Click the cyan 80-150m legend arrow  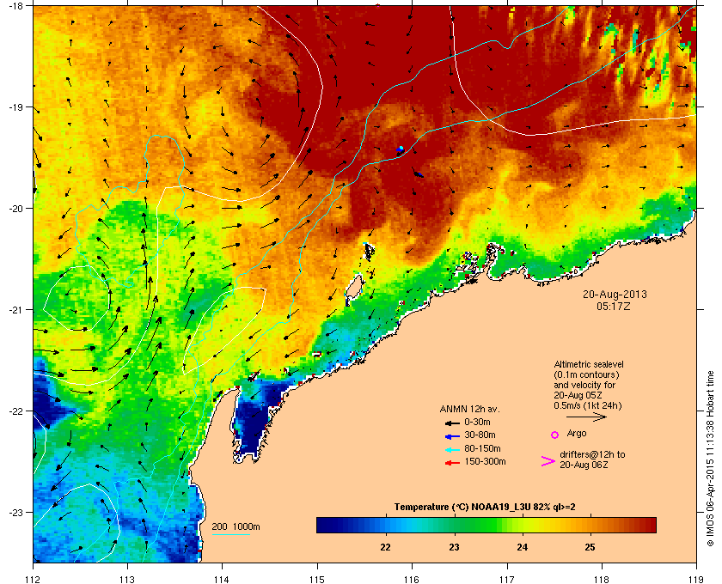point(453,449)
